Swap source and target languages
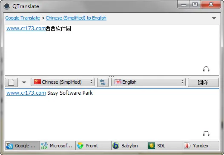The width and height of the screenshot is (224, 155). point(103,82)
